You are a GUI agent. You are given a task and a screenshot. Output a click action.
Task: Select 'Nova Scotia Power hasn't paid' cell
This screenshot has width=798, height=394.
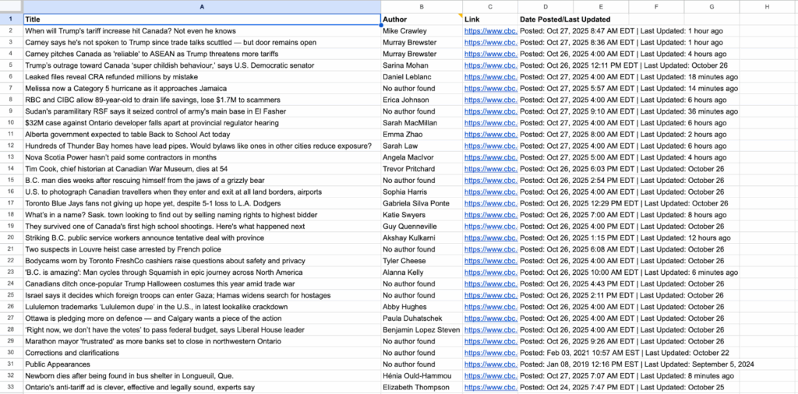pyautogui.click(x=202, y=157)
